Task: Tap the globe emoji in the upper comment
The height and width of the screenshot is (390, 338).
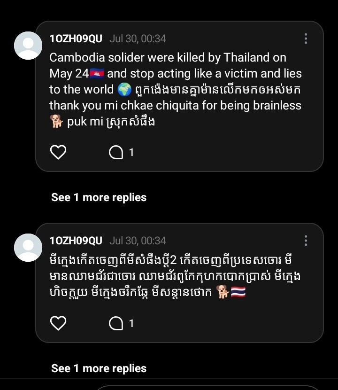Action: 124,90
